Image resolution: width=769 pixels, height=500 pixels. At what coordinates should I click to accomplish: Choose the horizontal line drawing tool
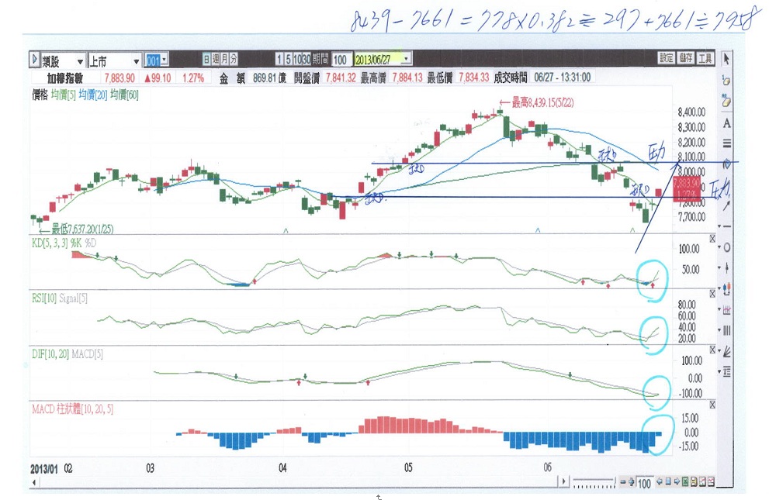tap(727, 226)
